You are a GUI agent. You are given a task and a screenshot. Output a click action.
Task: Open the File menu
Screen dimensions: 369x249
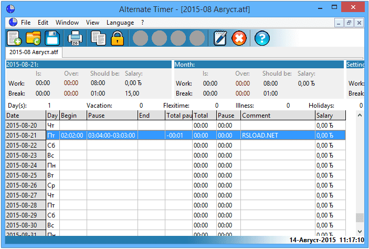pyautogui.click(x=26, y=23)
